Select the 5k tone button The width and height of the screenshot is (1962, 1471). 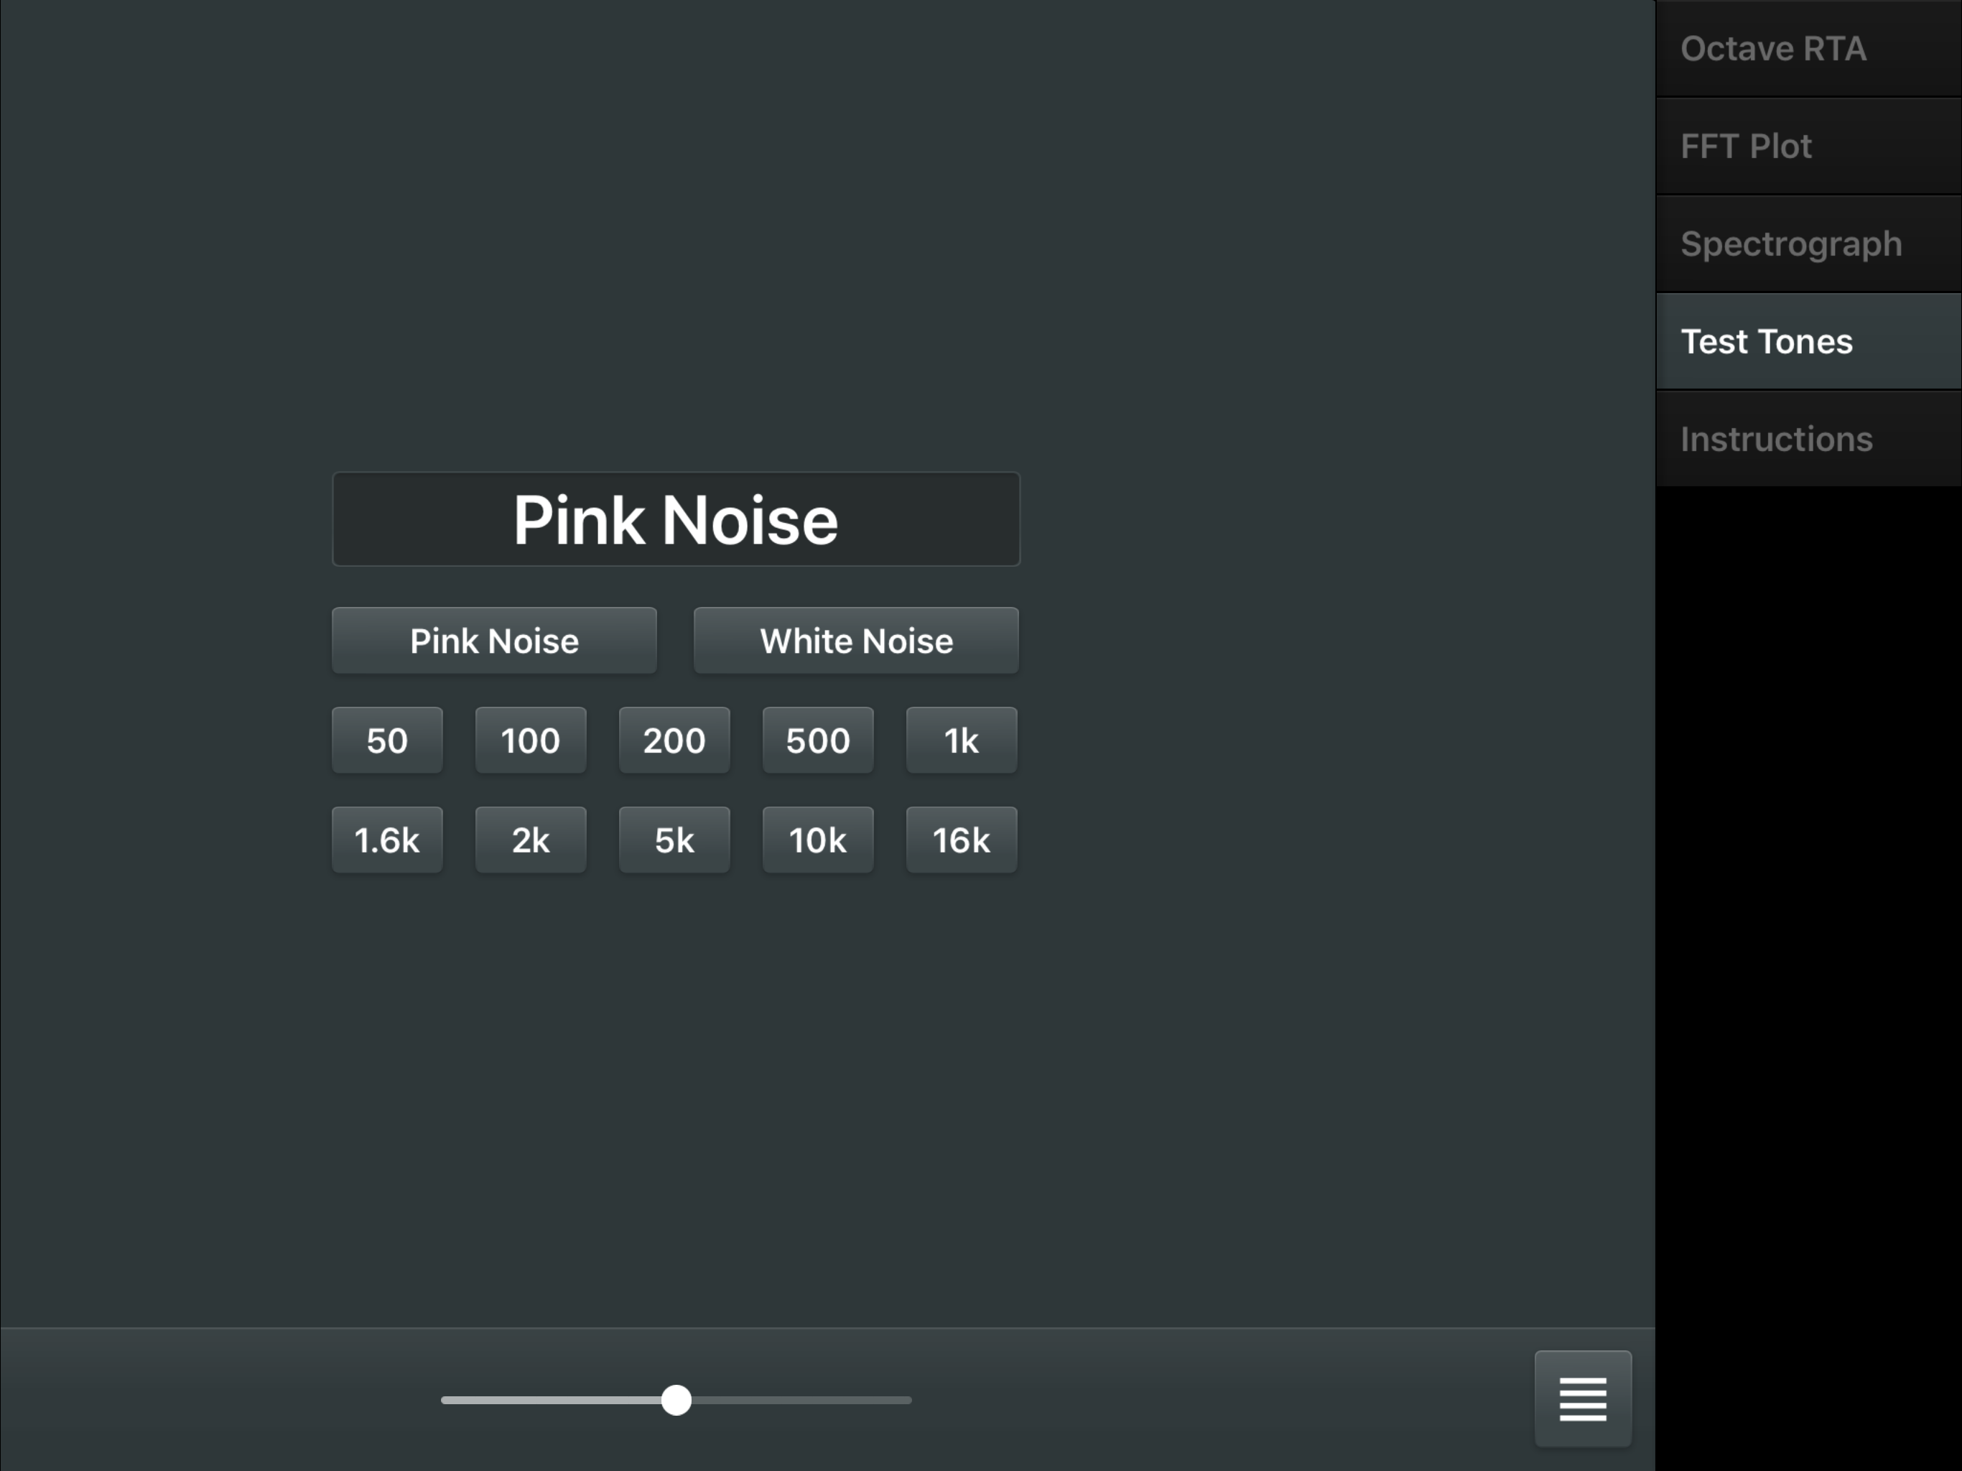(674, 840)
